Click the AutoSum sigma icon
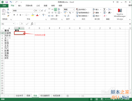 click(x=105, y=9)
